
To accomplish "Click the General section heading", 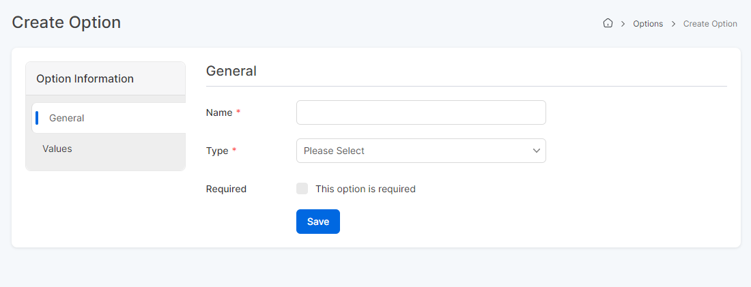I will [x=231, y=71].
